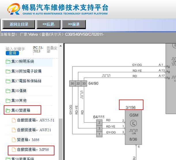Click the 8/36 label in GSM module
The height and width of the screenshot is (160, 176).
(133, 139)
